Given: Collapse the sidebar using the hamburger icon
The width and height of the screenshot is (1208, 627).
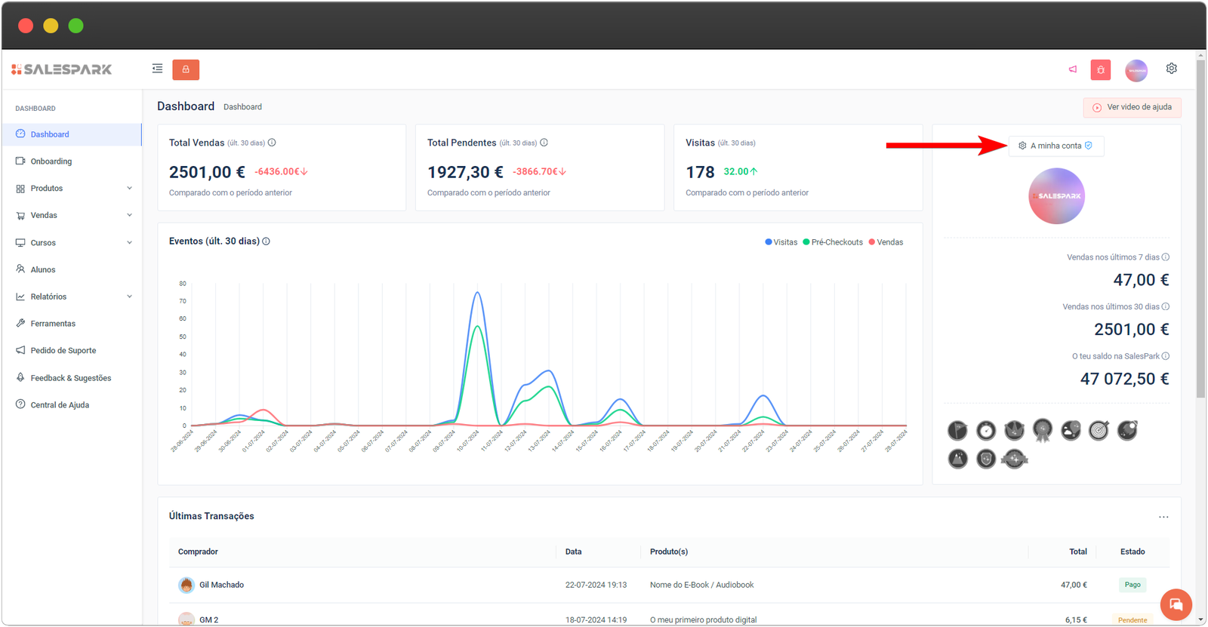Looking at the screenshot, I should pos(157,69).
